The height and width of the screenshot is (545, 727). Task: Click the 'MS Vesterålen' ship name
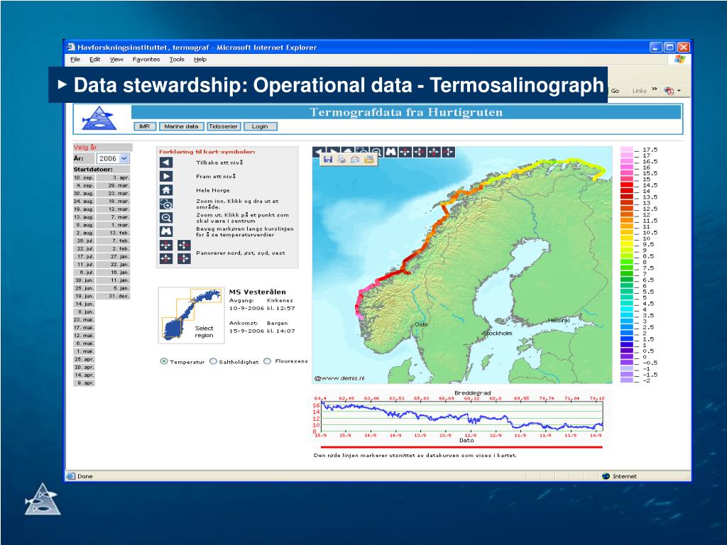pyautogui.click(x=257, y=292)
